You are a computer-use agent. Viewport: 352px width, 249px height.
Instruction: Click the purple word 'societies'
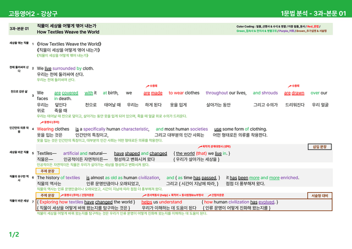point(199,129)
